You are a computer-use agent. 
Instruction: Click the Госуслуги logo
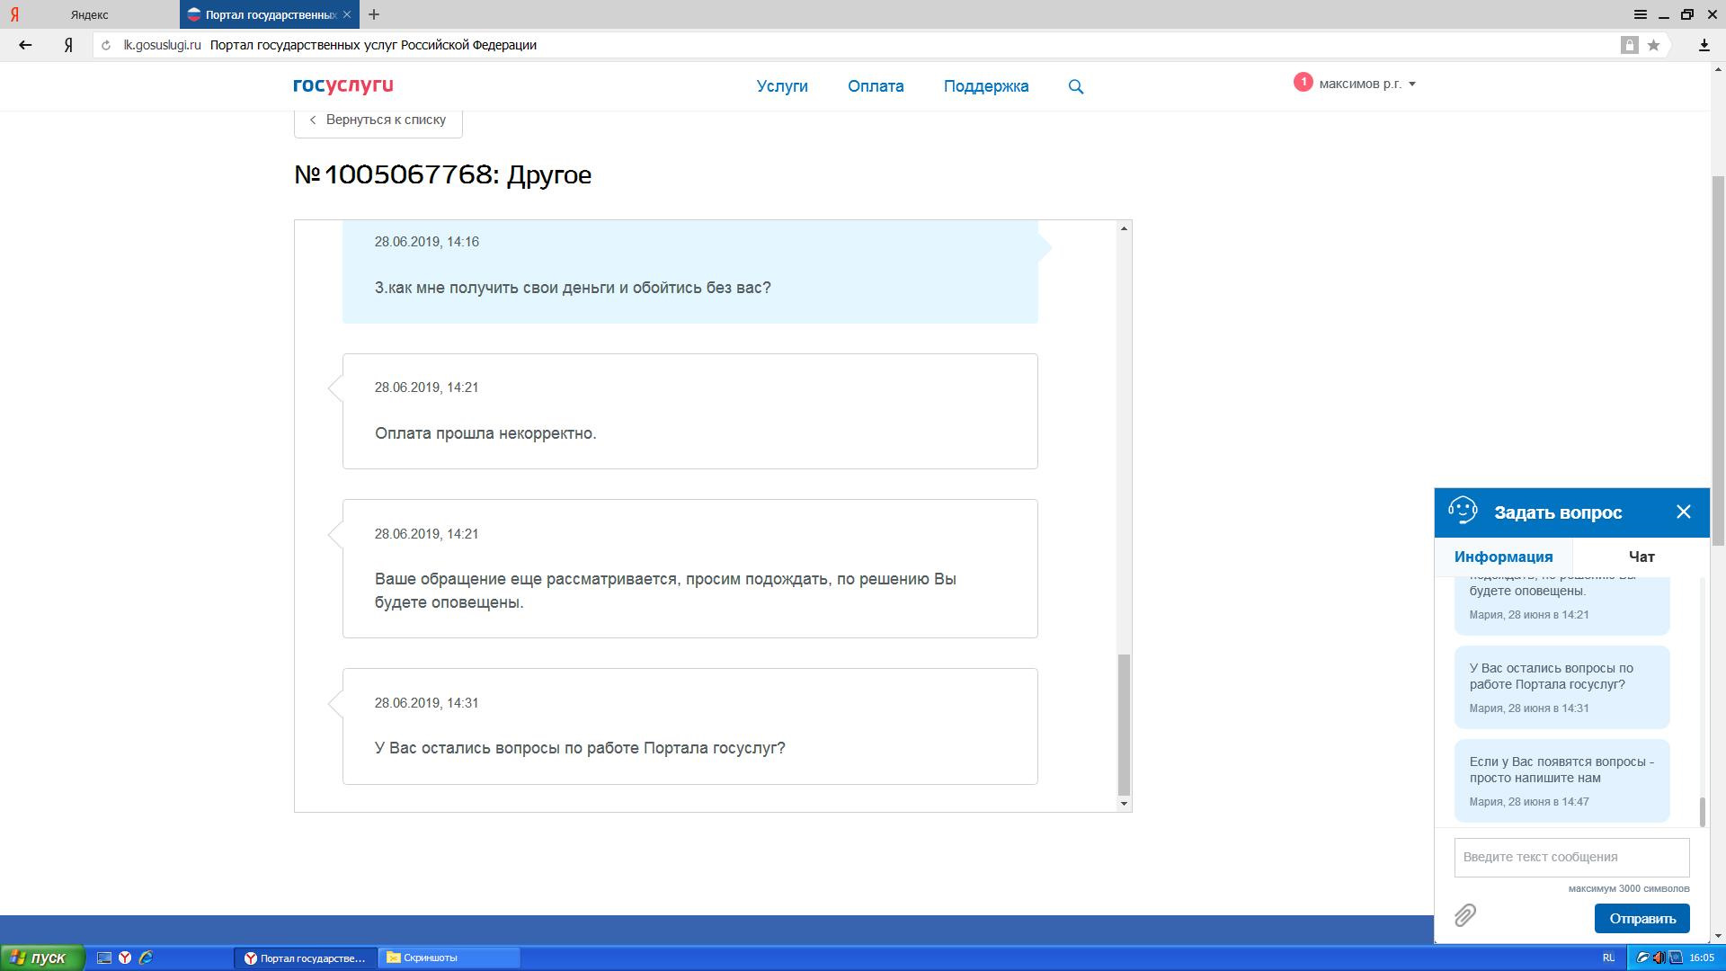(x=343, y=85)
